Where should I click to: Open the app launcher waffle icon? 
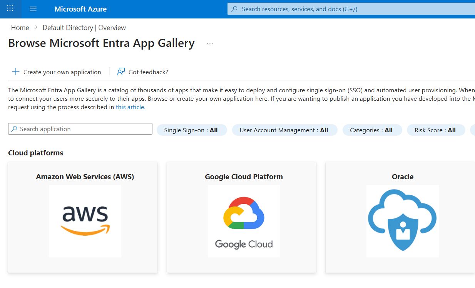(x=10, y=9)
